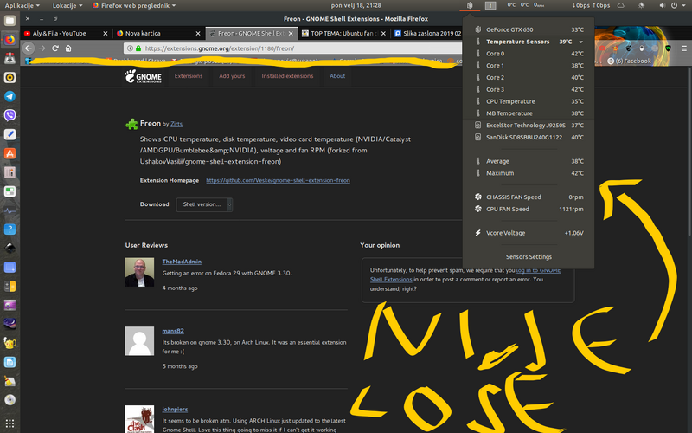Open the github.com/Veske extension homepage link
This screenshot has height=433, width=692.
[278, 180]
